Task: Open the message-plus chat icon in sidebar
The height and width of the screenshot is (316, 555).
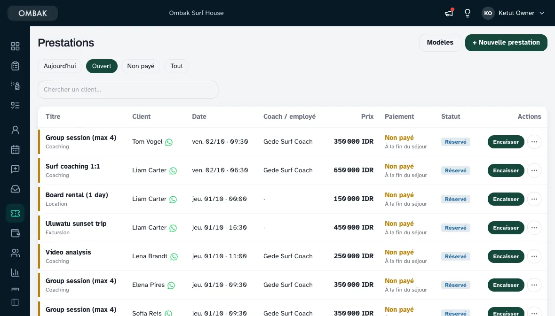Action: click(15, 169)
